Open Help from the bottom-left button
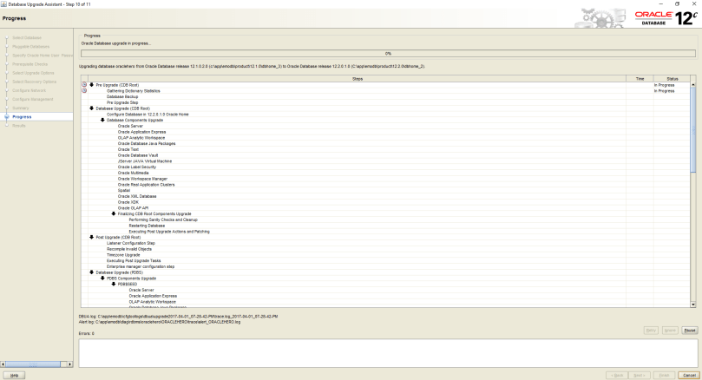 (14, 373)
